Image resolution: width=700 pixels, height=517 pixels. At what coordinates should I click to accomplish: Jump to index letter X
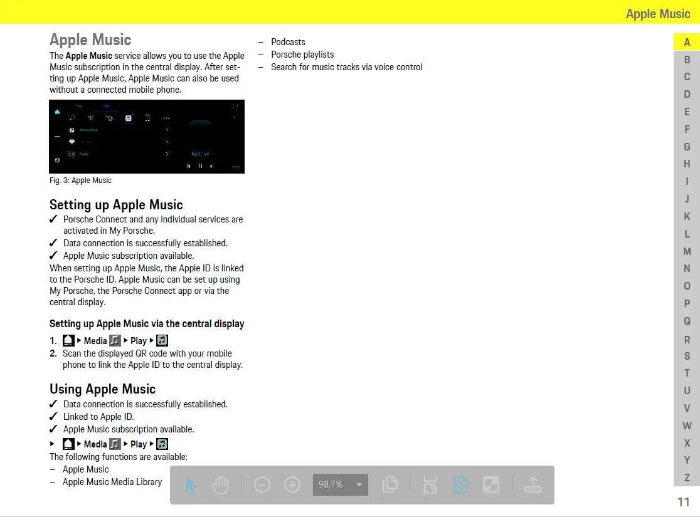pos(687,443)
